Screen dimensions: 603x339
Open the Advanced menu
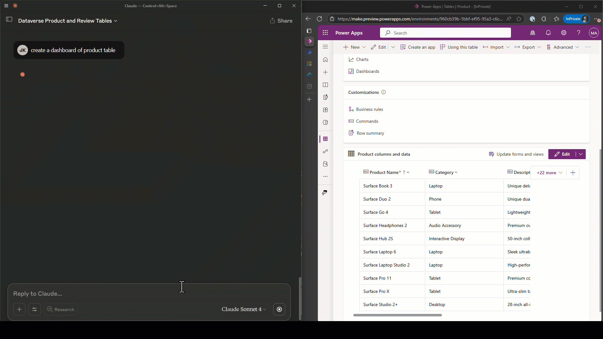coord(563,47)
